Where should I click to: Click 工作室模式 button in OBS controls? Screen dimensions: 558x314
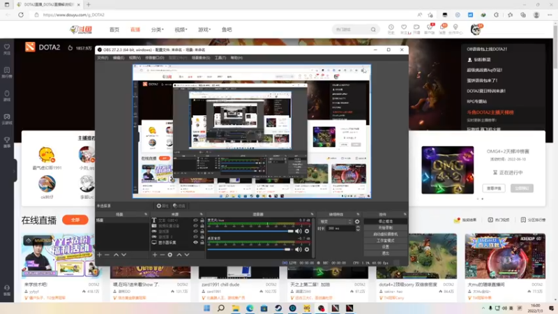click(x=386, y=241)
